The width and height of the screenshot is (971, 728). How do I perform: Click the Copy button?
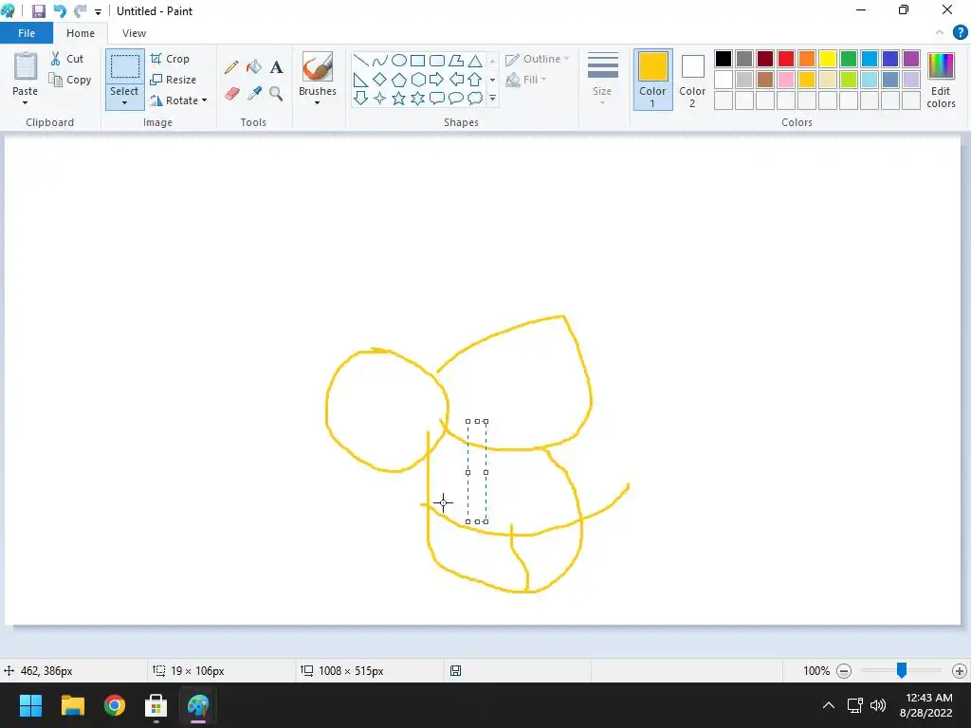[x=70, y=80]
